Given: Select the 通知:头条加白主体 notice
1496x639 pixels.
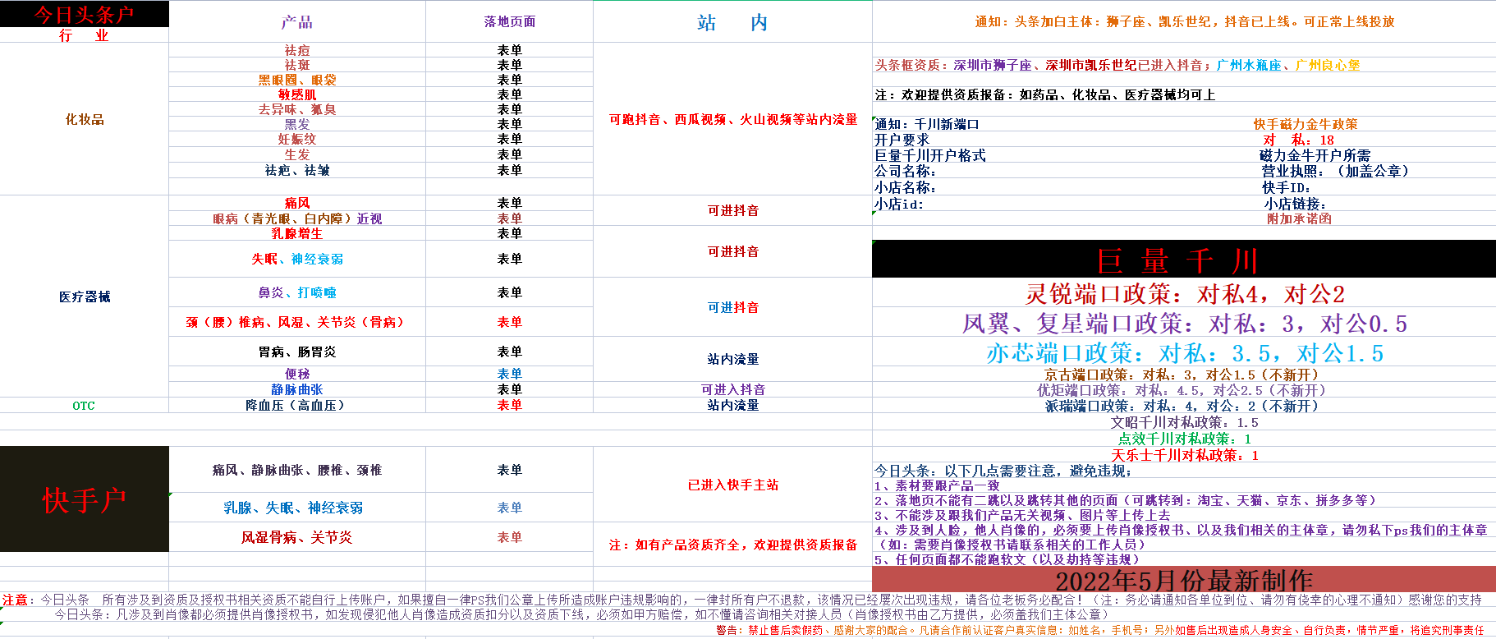Looking at the screenshot, I should 1184,21.
